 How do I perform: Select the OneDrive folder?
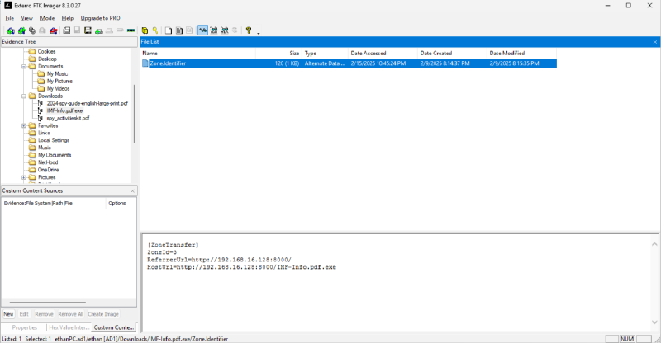(48, 170)
